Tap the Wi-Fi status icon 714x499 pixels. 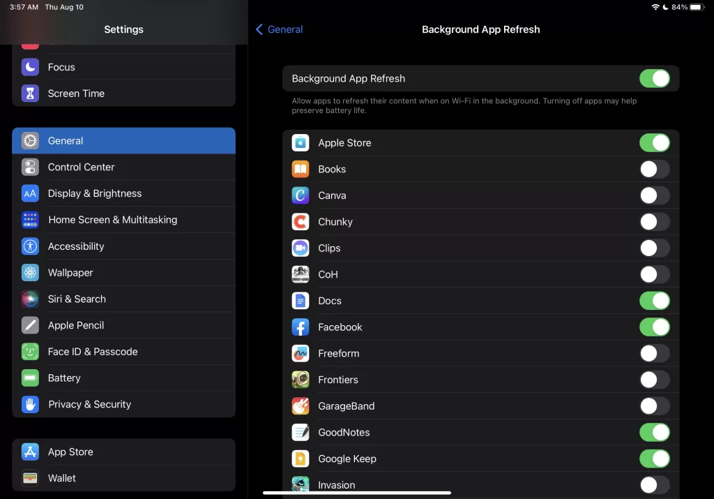click(x=655, y=7)
